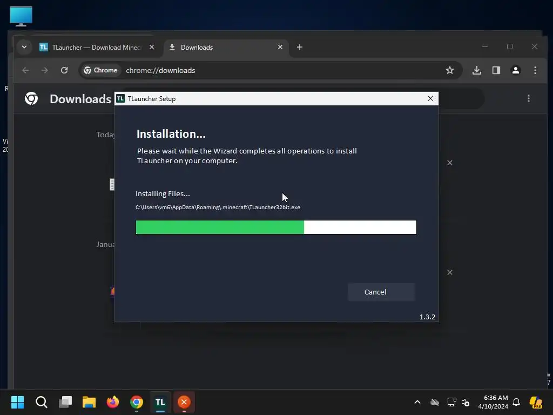
Task: Switch to Chrome in taskbar
Action: click(137, 402)
